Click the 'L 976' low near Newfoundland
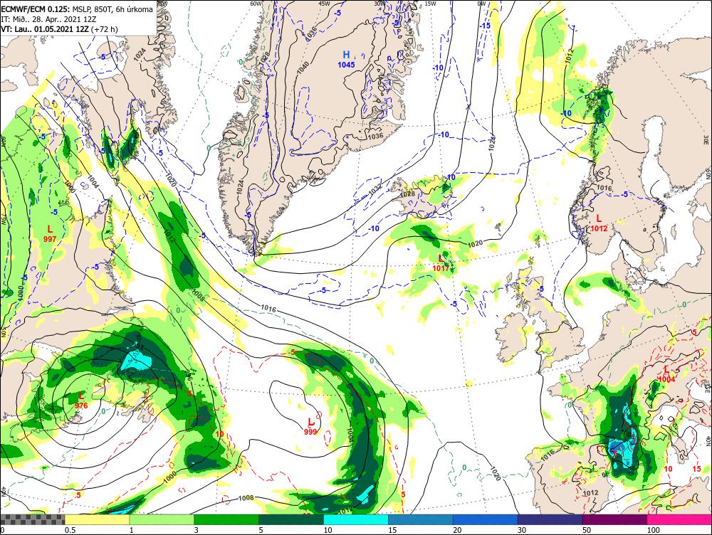 click(81, 400)
